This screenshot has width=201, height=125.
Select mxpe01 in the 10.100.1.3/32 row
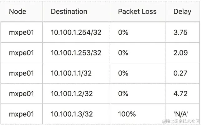pyautogui.click(x=21, y=114)
